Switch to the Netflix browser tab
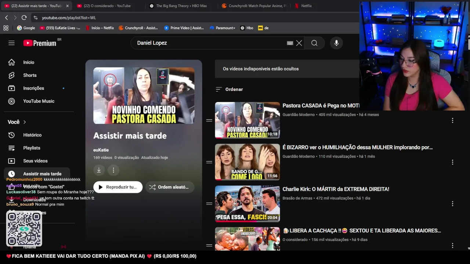Image resolution: width=470 pixels, height=264 pixels. pos(306,6)
